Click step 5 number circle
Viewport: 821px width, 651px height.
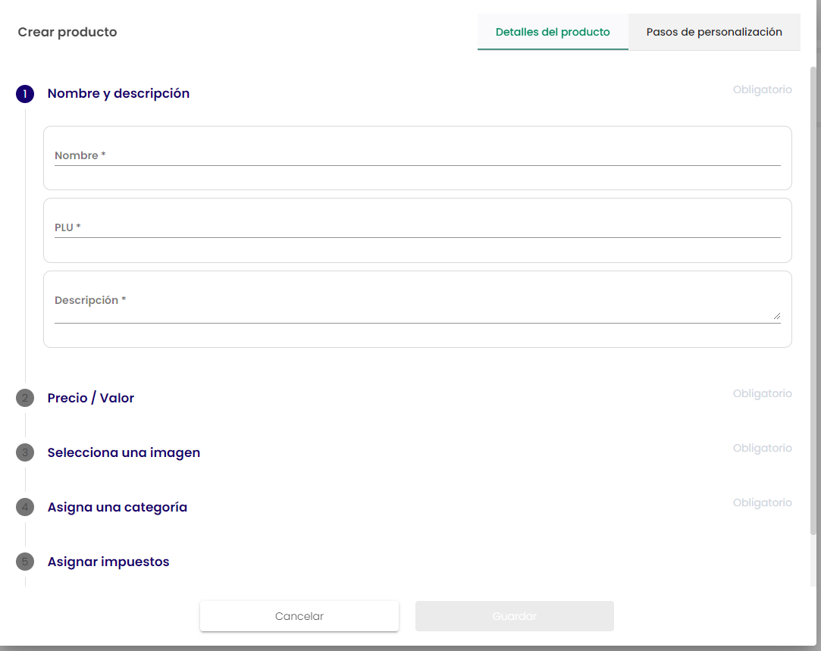25,562
